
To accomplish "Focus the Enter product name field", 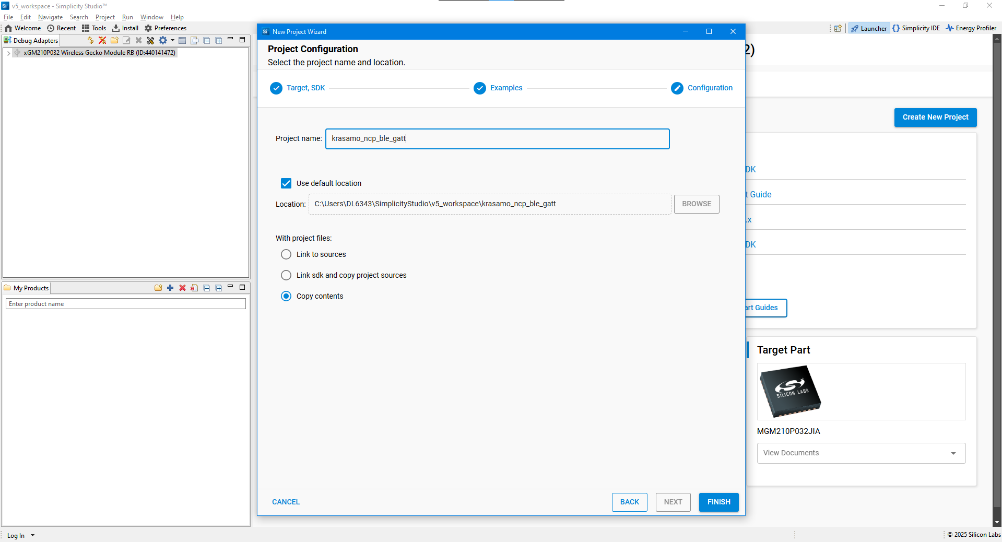I will (x=126, y=304).
